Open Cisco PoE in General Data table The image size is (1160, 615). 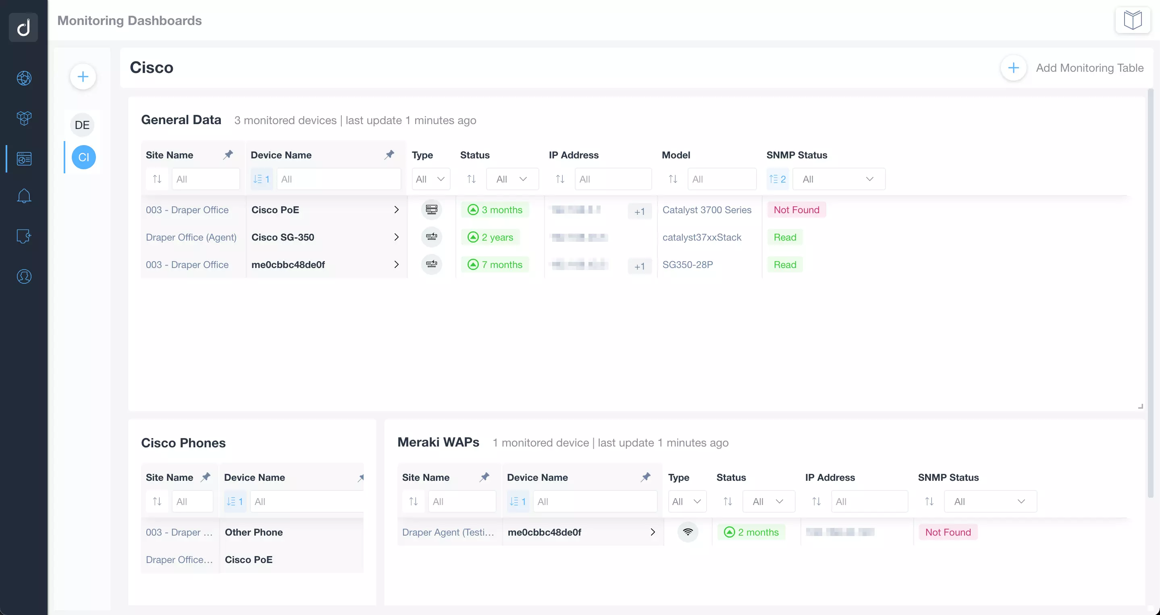pyautogui.click(x=275, y=210)
